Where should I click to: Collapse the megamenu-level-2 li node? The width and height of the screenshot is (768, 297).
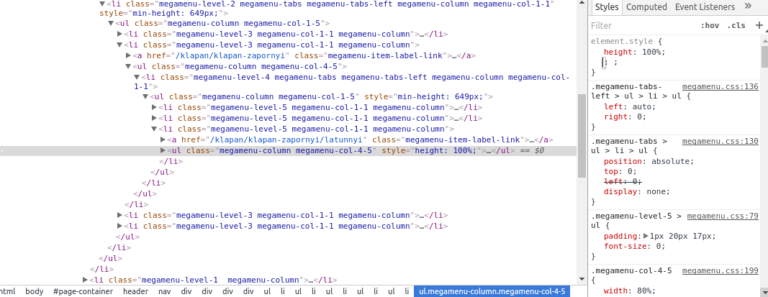pyautogui.click(x=102, y=4)
